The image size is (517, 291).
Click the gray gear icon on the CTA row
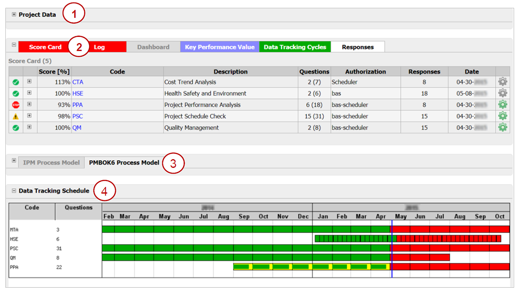pyautogui.click(x=503, y=82)
